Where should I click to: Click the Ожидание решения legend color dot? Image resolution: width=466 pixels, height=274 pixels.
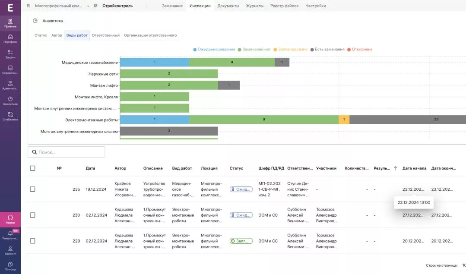195,50
